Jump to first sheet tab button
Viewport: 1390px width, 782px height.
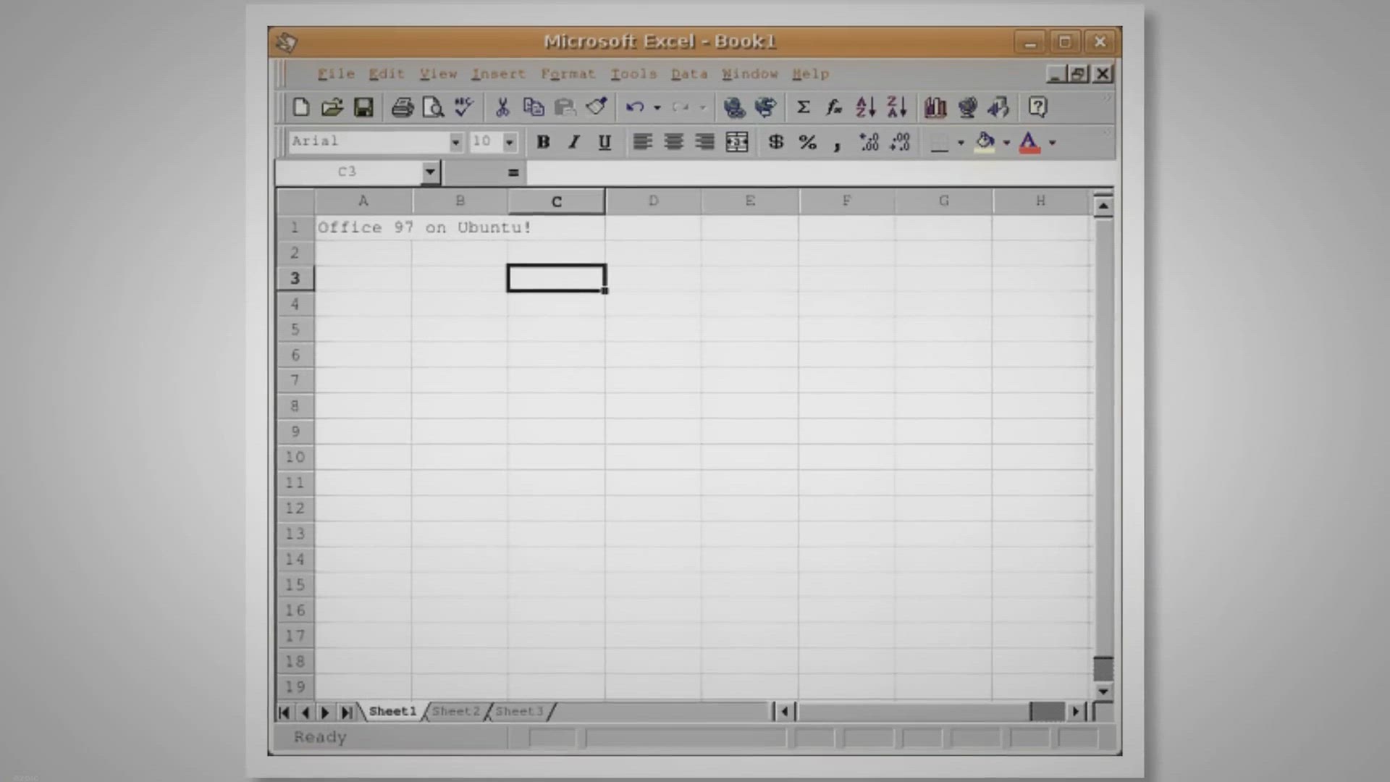coord(284,712)
